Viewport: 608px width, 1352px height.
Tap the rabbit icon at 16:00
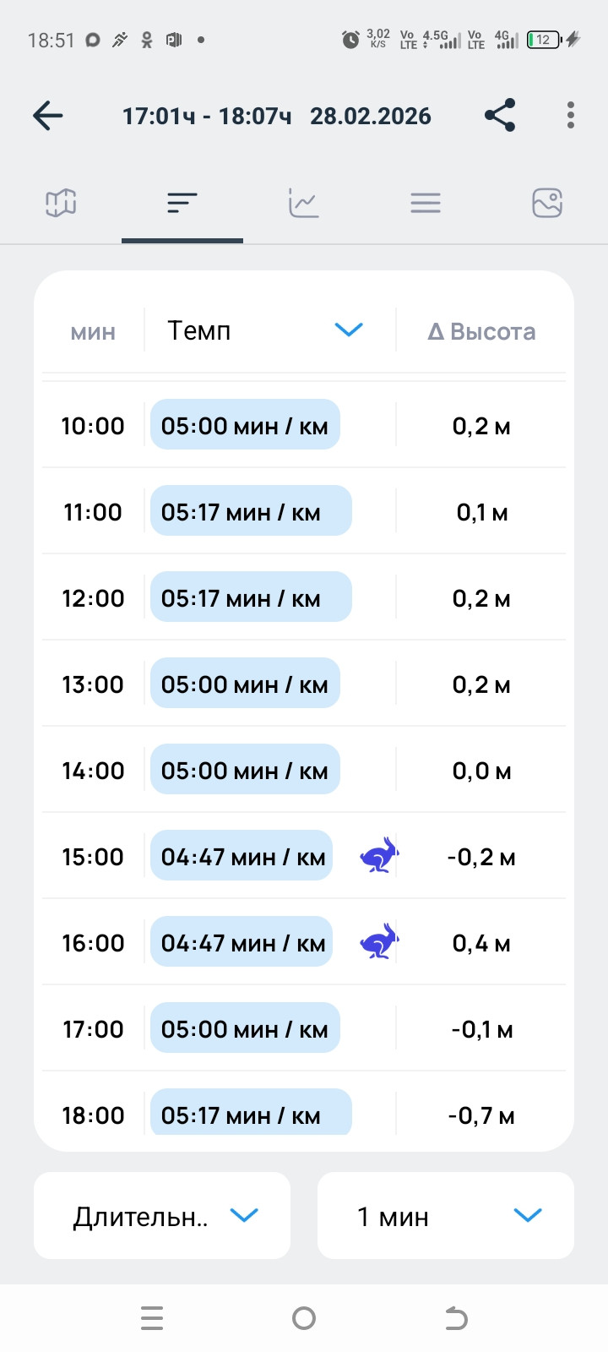tap(379, 942)
